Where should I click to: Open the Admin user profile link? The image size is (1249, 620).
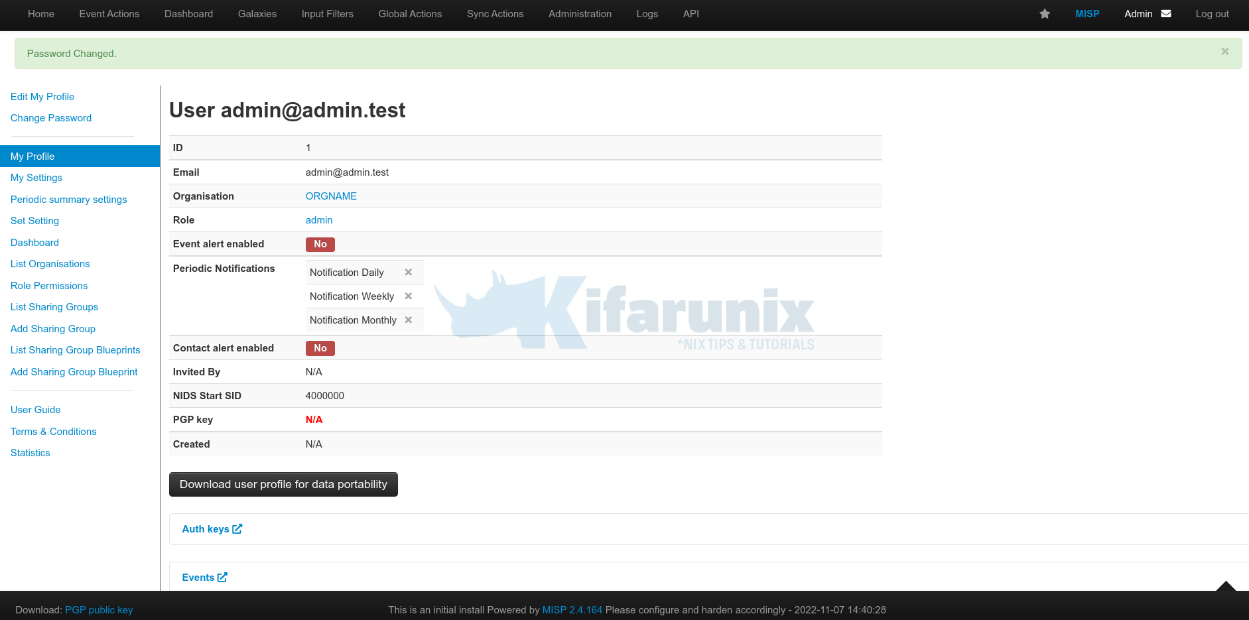pos(1138,14)
